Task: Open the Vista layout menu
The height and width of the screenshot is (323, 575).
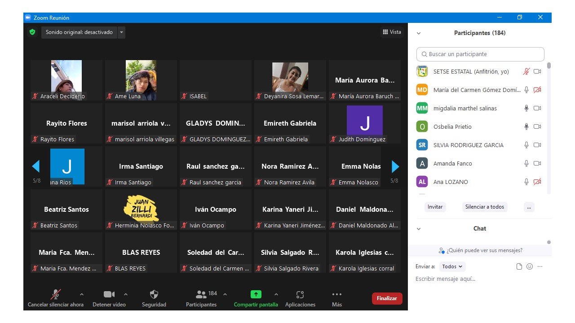Action: [x=392, y=32]
